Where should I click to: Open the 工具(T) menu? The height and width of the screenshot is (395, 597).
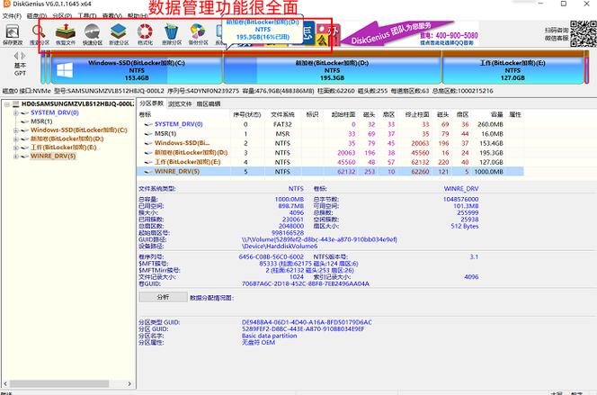pyautogui.click(x=87, y=16)
